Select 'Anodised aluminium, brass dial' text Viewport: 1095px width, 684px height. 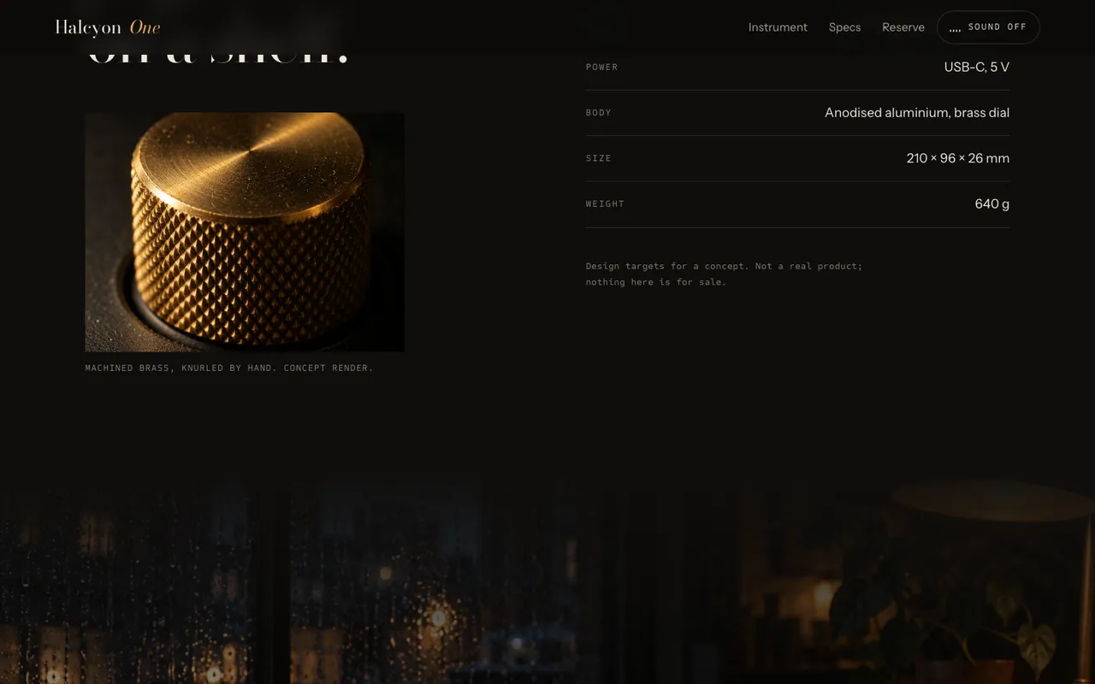tap(917, 113)
